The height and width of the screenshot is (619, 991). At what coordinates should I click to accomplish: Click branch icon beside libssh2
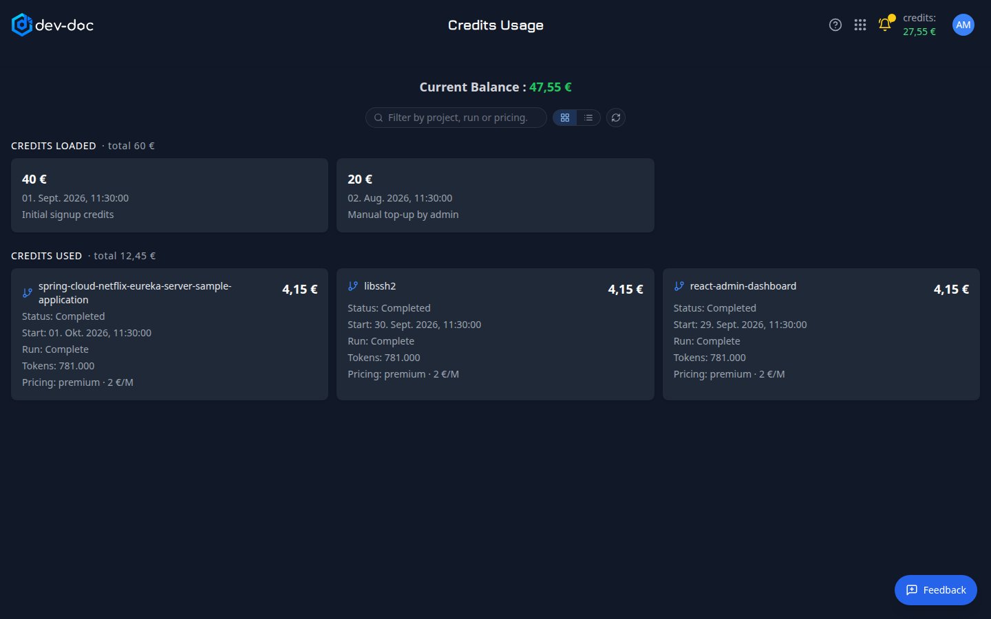[353, 286]
